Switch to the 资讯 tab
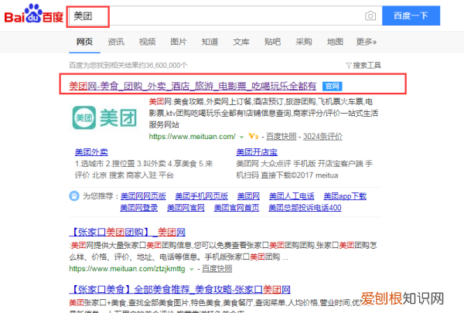The width and height of the screenshot is (464, 313). [x=116, y=42]
